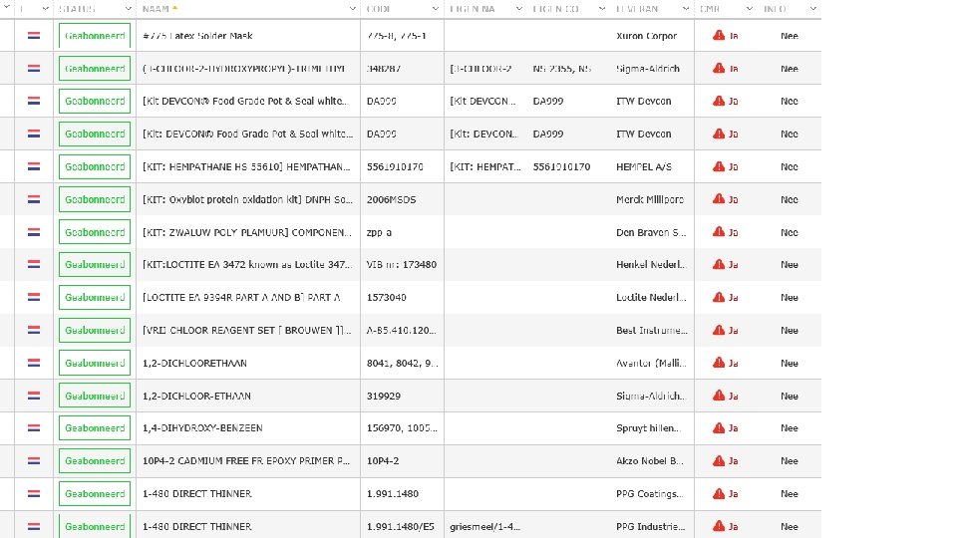
Task: Click the CMR warning icon for the PPG Industrie row
Action: tap(719, 526)
